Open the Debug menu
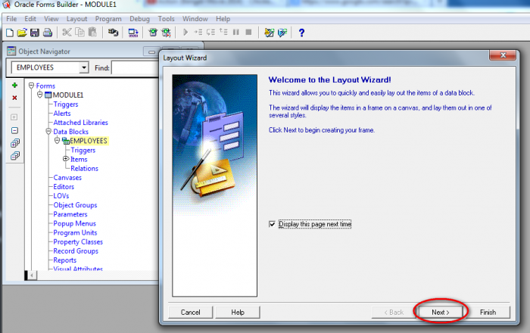The image size is (530, 333). click(x=139, y=19)
